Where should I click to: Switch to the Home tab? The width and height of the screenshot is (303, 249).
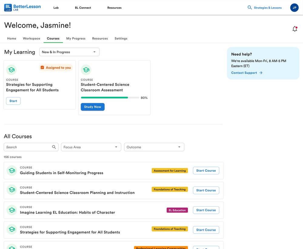[x=12, y=38]
